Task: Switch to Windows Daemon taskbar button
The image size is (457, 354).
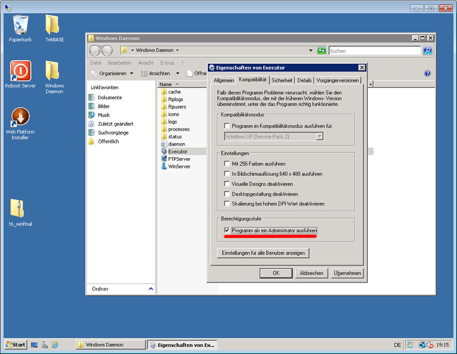Action: [x=110, y=345]
